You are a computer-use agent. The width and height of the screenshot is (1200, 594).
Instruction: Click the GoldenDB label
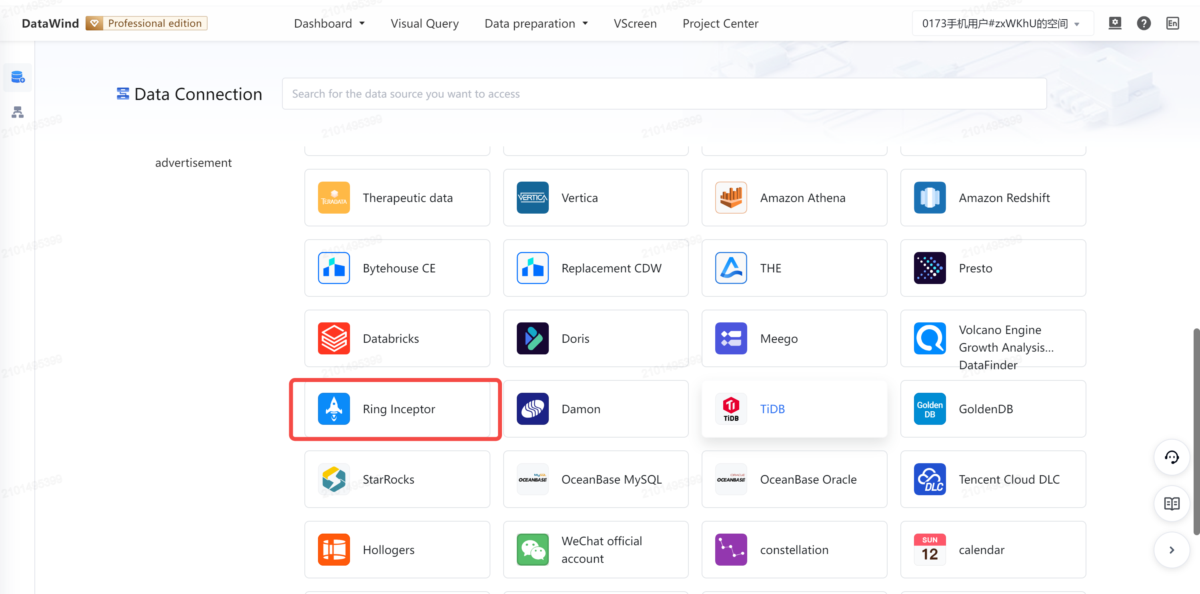(986, 408)
